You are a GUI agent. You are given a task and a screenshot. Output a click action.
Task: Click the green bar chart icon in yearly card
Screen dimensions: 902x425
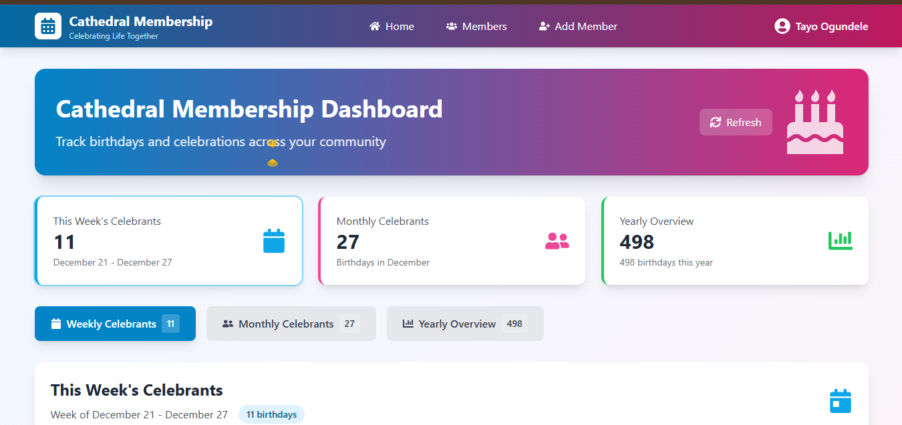point(841,241)
